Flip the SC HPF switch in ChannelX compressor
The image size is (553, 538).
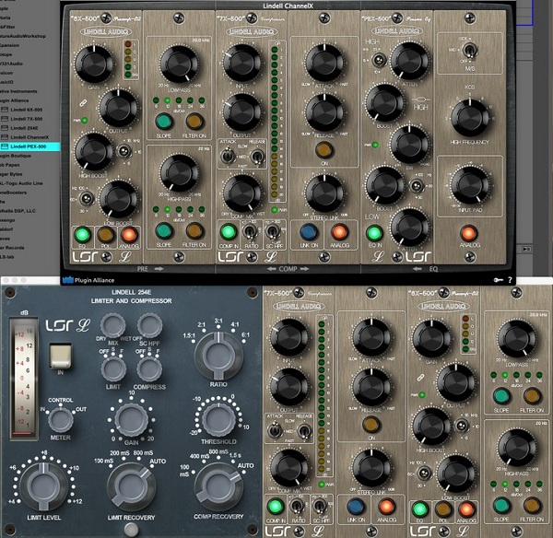[273, 231]
